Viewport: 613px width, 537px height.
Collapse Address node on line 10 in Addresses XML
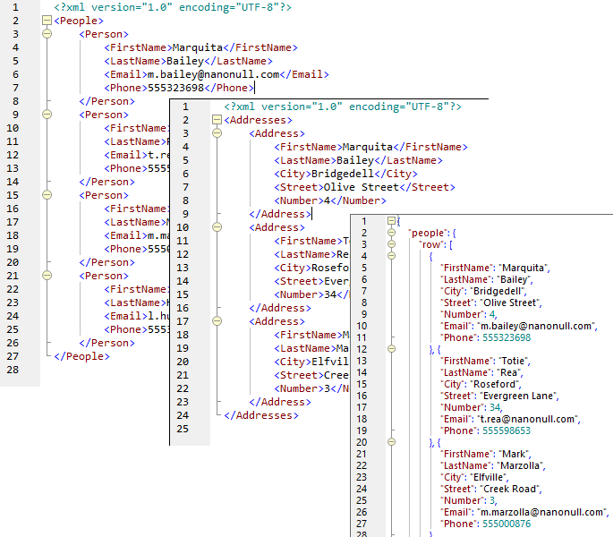coord(217,227)
